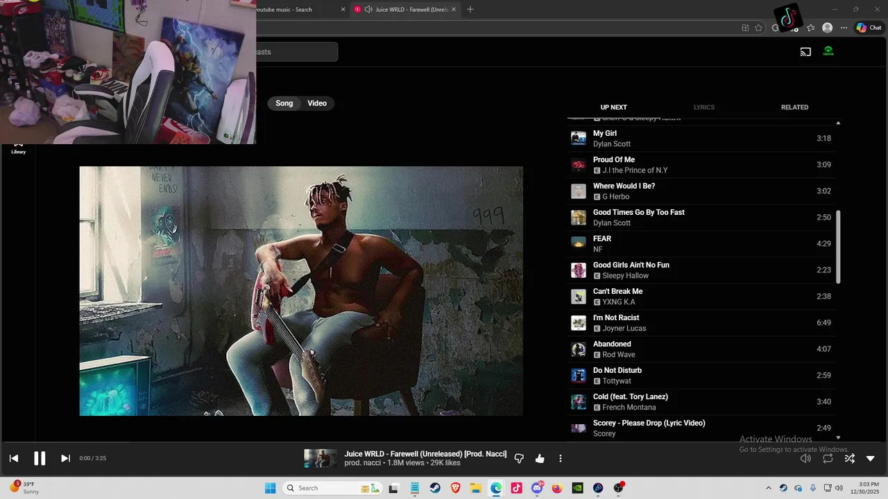Close the youtube music Search browser tab
This screenshot has width=888, height=499.
point(343,9)
